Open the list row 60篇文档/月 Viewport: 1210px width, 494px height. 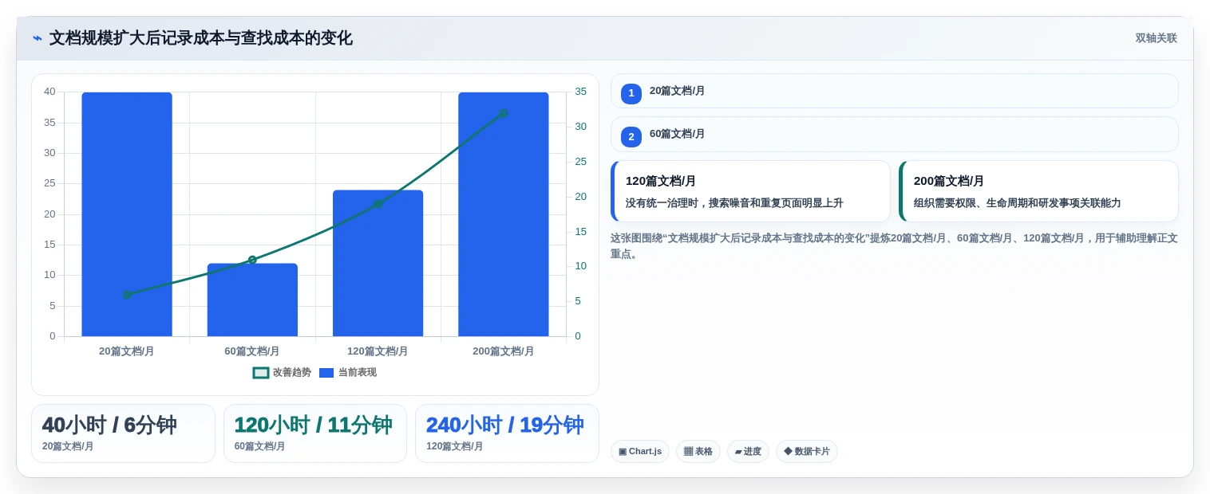click(x=894, y=134)
